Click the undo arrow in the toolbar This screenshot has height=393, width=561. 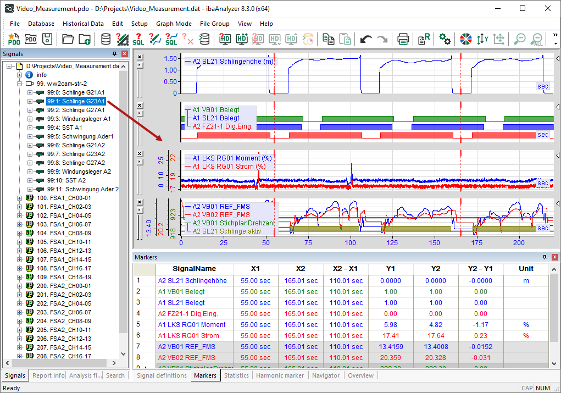pos(365,39)
